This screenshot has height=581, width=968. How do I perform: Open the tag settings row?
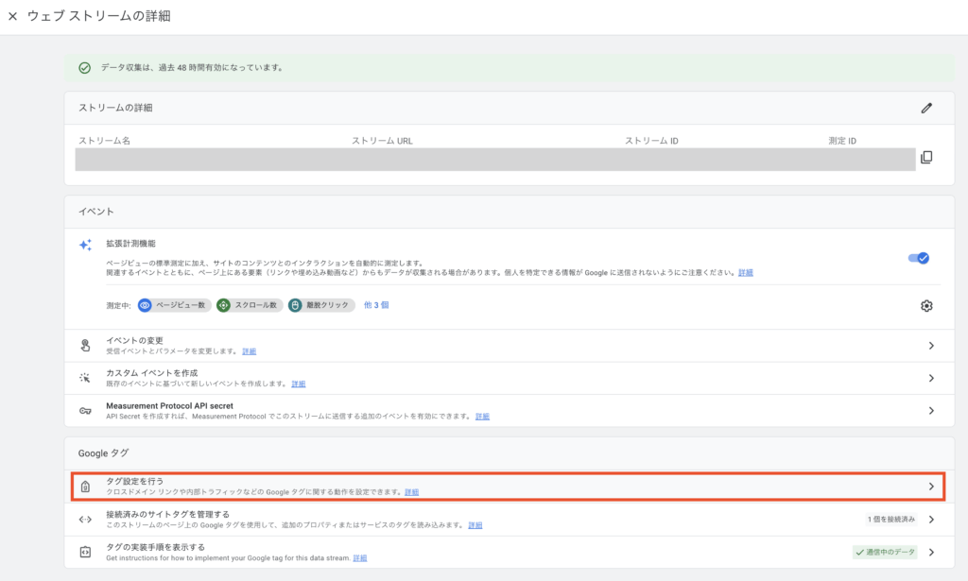[x=507, y=487]
